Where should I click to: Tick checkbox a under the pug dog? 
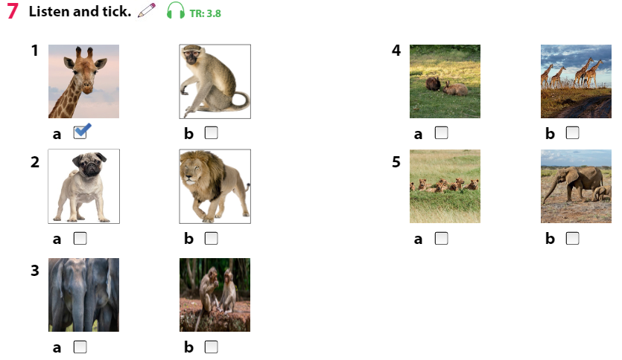(x=80, y=239)
